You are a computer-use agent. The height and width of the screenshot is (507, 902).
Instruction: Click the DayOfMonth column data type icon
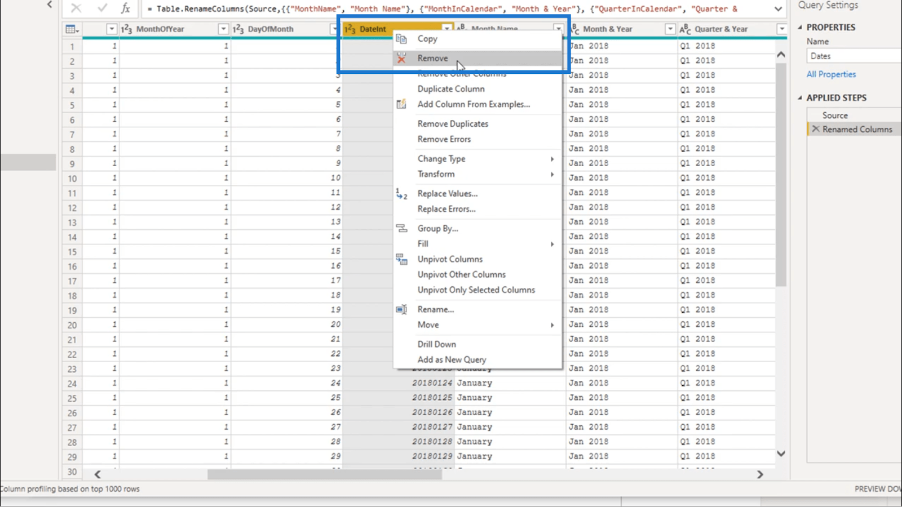(238, 29)
